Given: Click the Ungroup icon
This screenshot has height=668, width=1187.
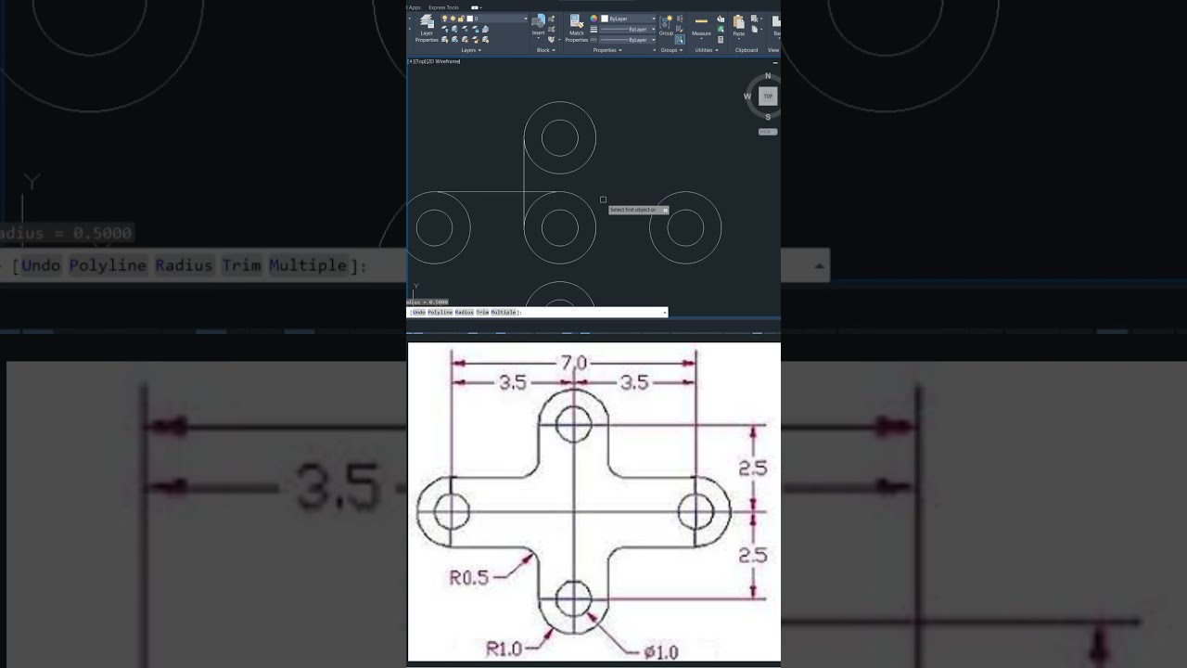Looking at the screenshot, I should (x=680, y=19).
